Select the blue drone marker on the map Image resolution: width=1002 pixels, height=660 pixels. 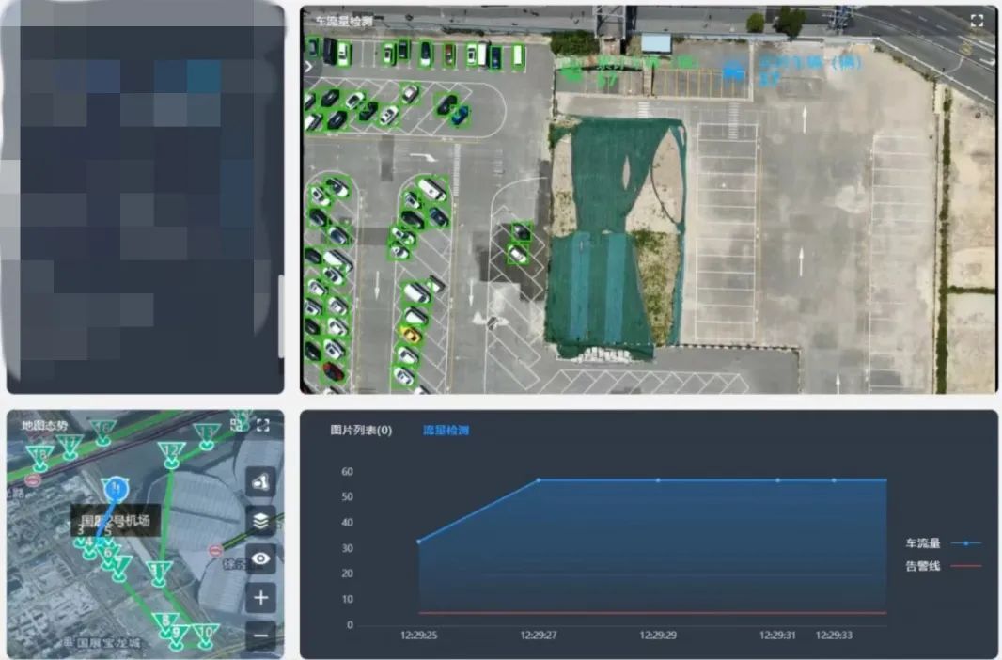115,488
